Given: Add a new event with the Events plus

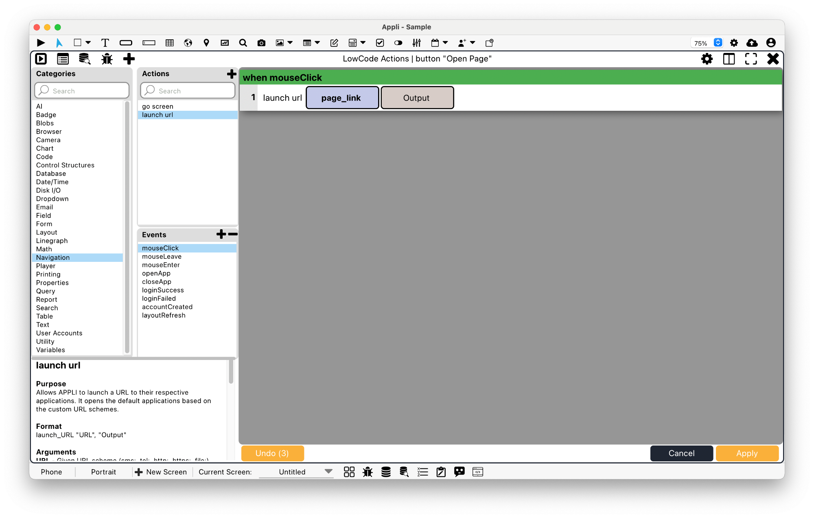Looking at the screenshot, I should [x=221, y=234].
